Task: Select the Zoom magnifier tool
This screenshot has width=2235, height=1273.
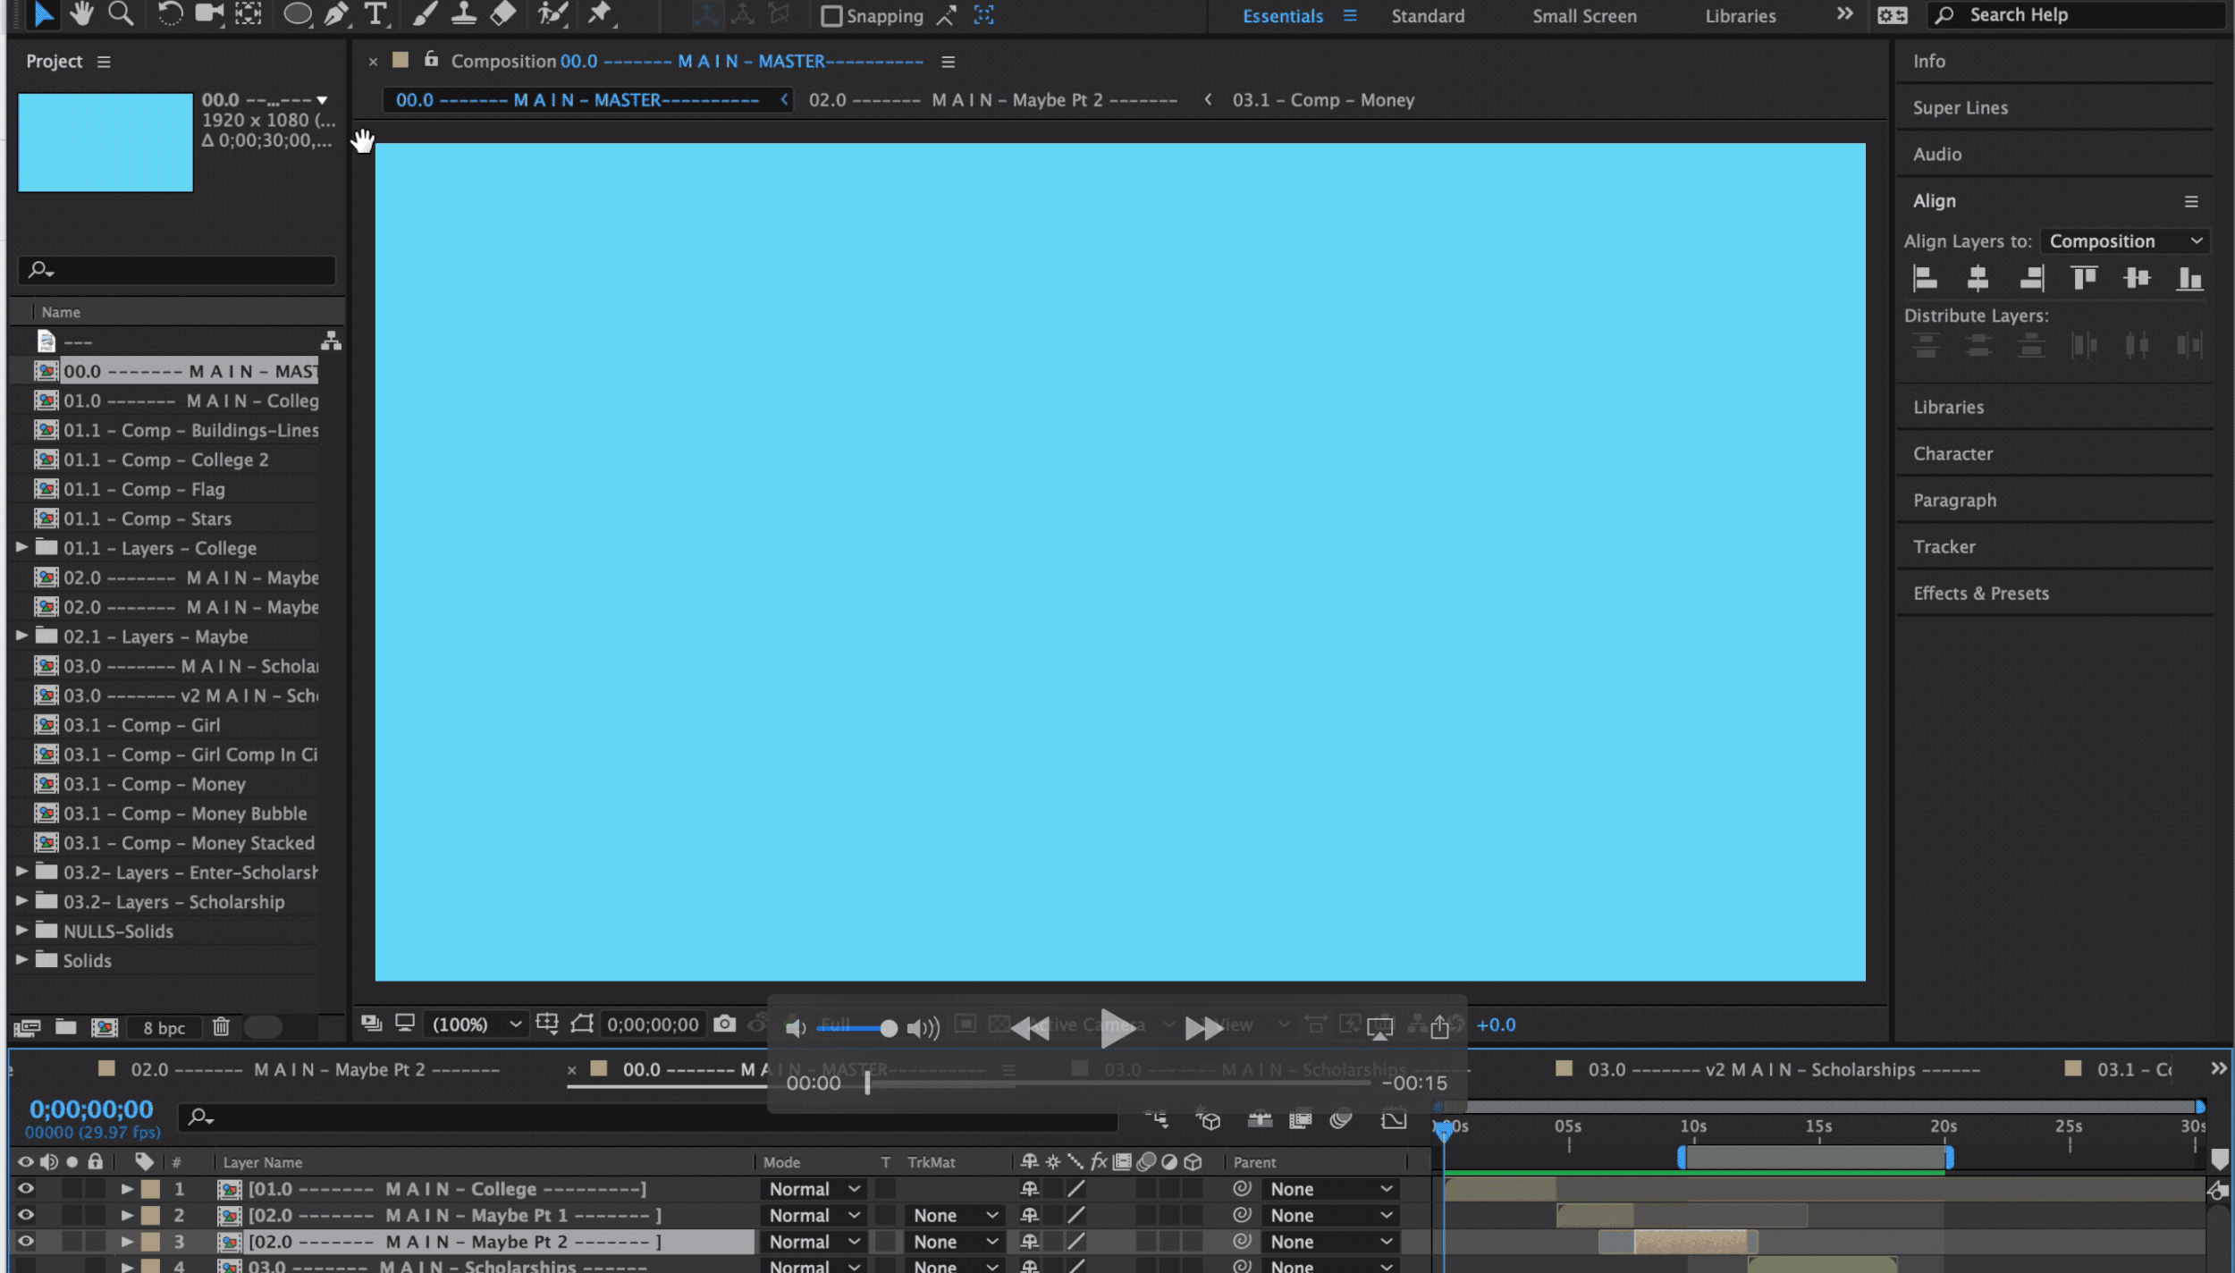Action: coord(121,13)
